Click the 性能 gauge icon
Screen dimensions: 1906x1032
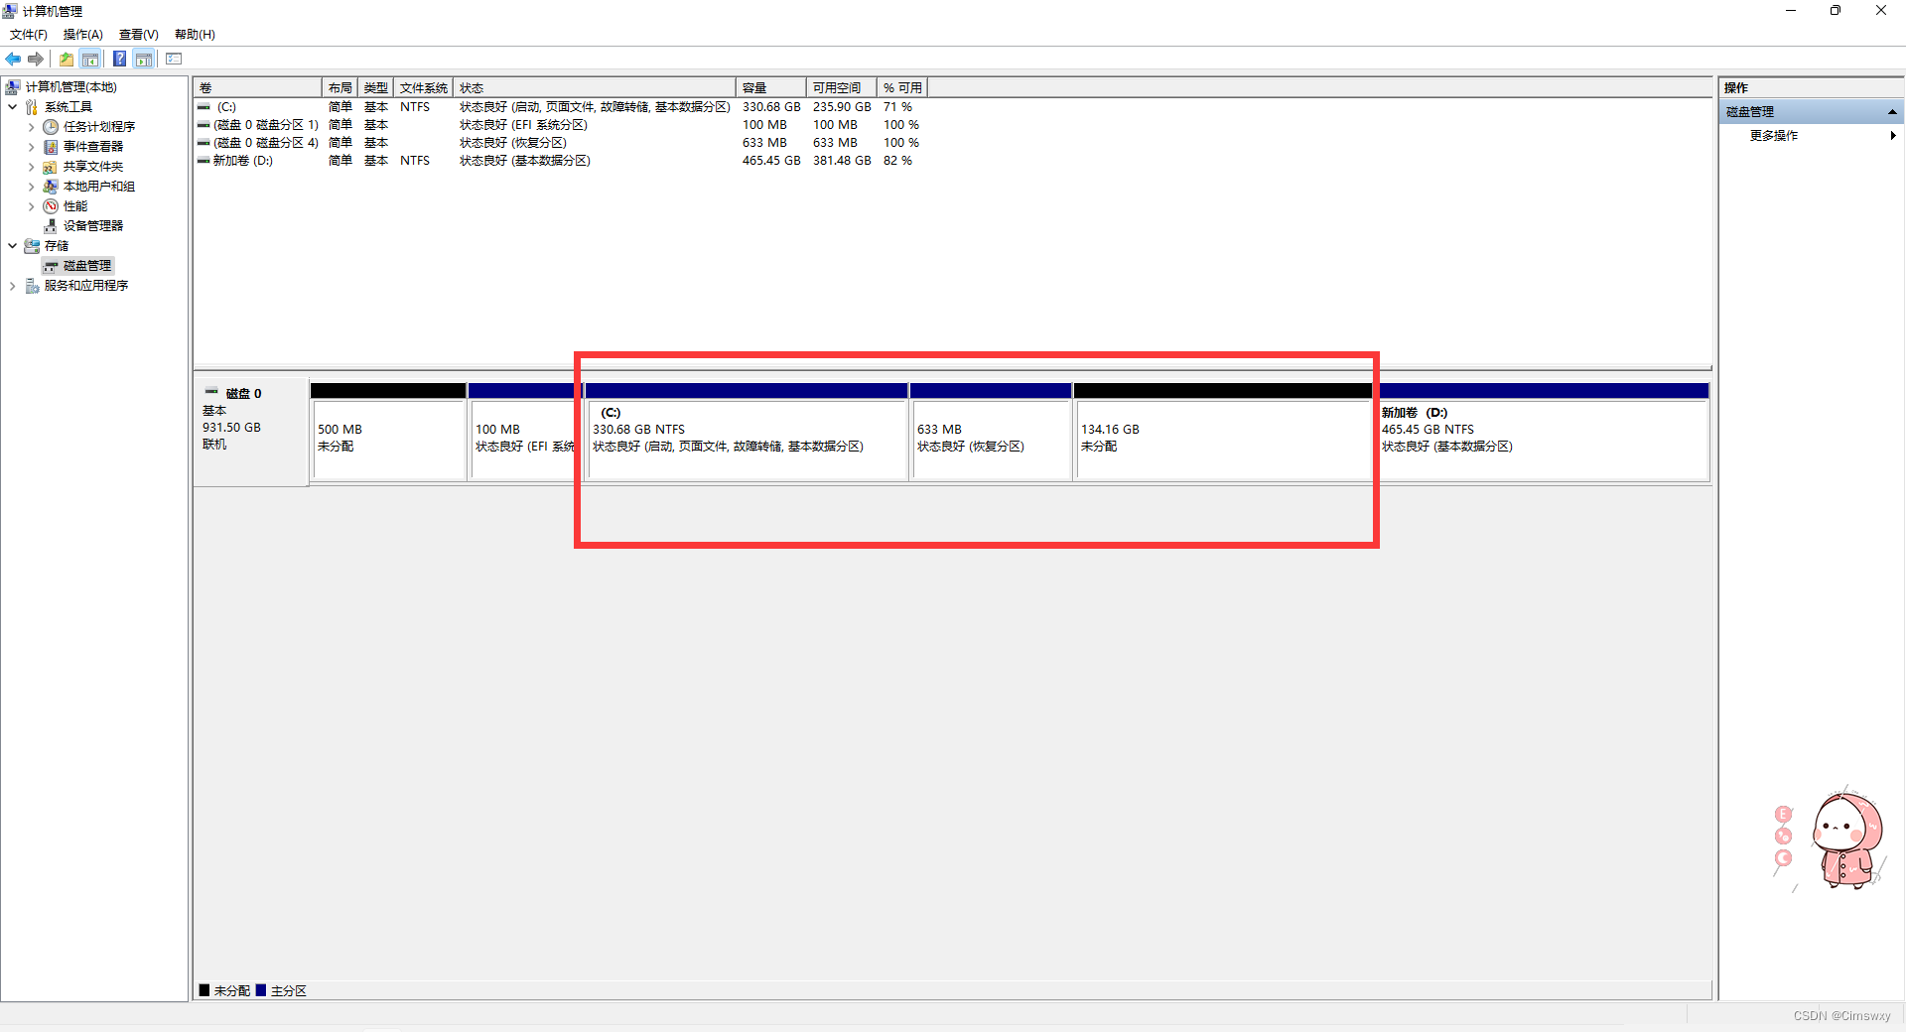pos(51,206)
